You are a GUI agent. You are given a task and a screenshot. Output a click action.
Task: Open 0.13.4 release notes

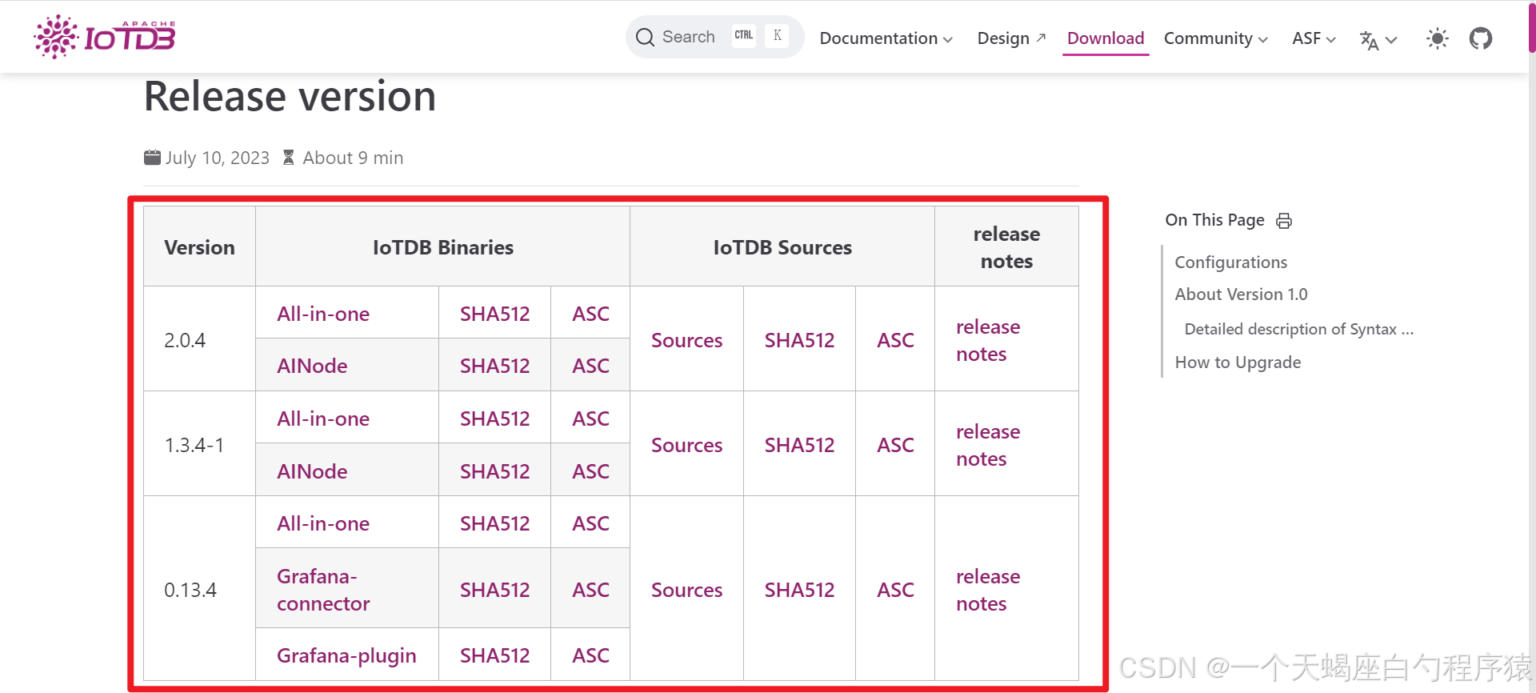pos(988,590)
